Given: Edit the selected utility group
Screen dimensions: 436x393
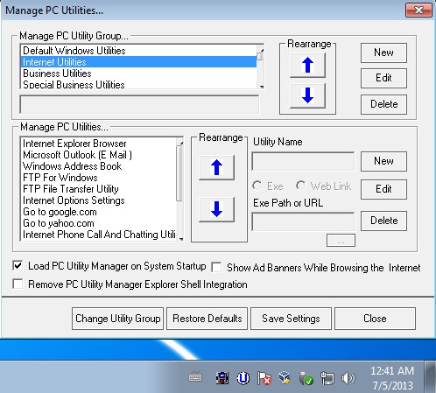Looking at the screenshot, I should 383,78.
